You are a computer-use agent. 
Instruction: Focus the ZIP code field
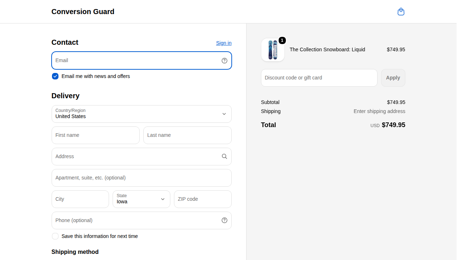(203, 199)
